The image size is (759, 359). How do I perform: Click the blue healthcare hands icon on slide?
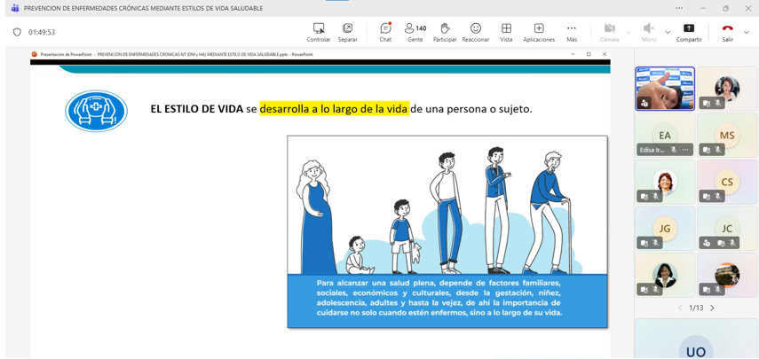coord(97,111)
